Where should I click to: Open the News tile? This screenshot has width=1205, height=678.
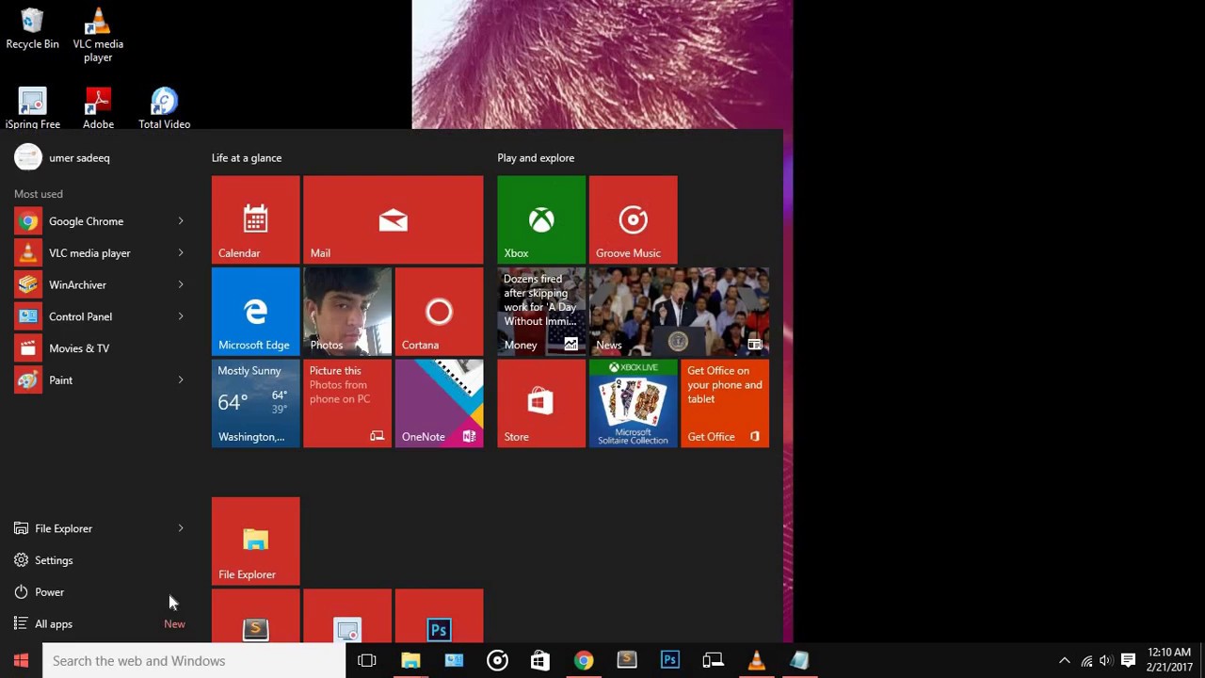[x=679, y=311]
